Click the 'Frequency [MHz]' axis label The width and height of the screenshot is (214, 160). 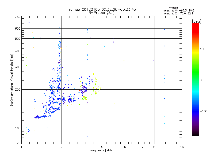(101, 150)
